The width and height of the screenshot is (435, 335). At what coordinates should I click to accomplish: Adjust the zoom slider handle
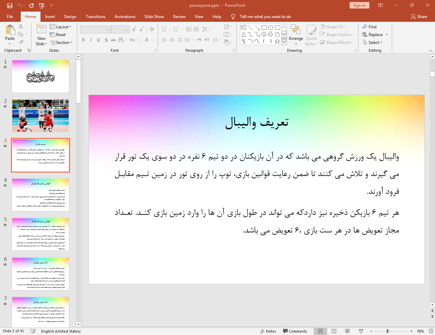click(x=387, y=331)
